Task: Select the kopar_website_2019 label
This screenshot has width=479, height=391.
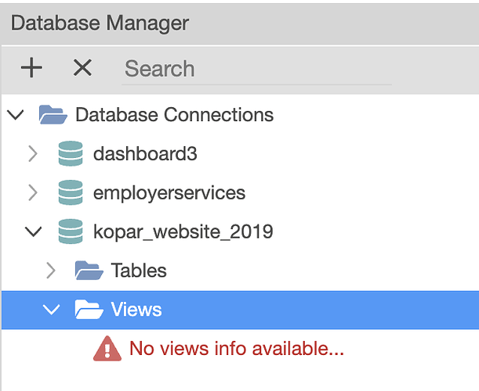Action: coord(183,231)
